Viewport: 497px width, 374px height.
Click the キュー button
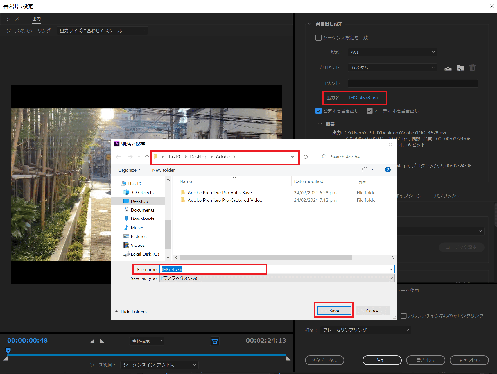point(382,360)
